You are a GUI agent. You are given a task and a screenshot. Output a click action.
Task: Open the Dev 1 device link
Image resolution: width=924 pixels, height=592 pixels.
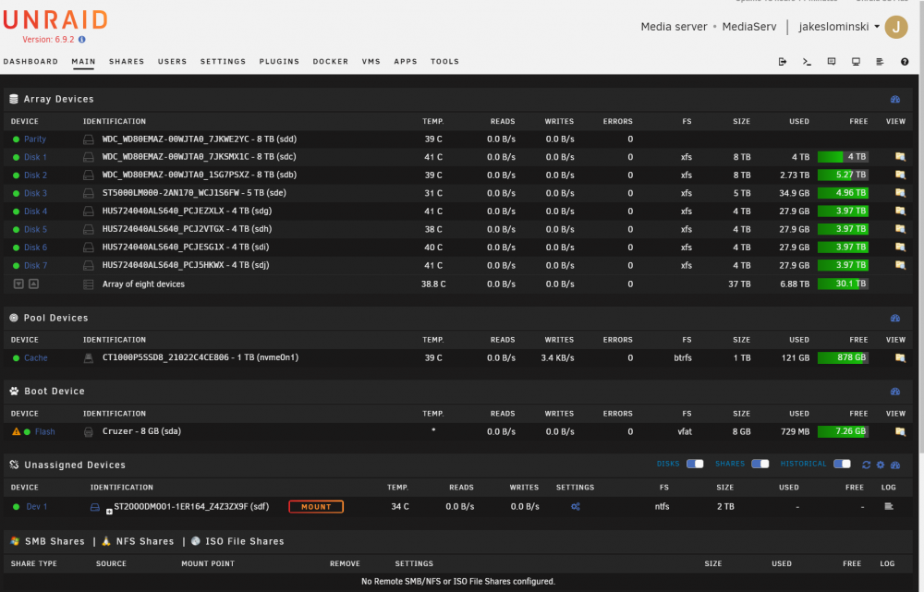pyautogui.click(x=37, y=507)
